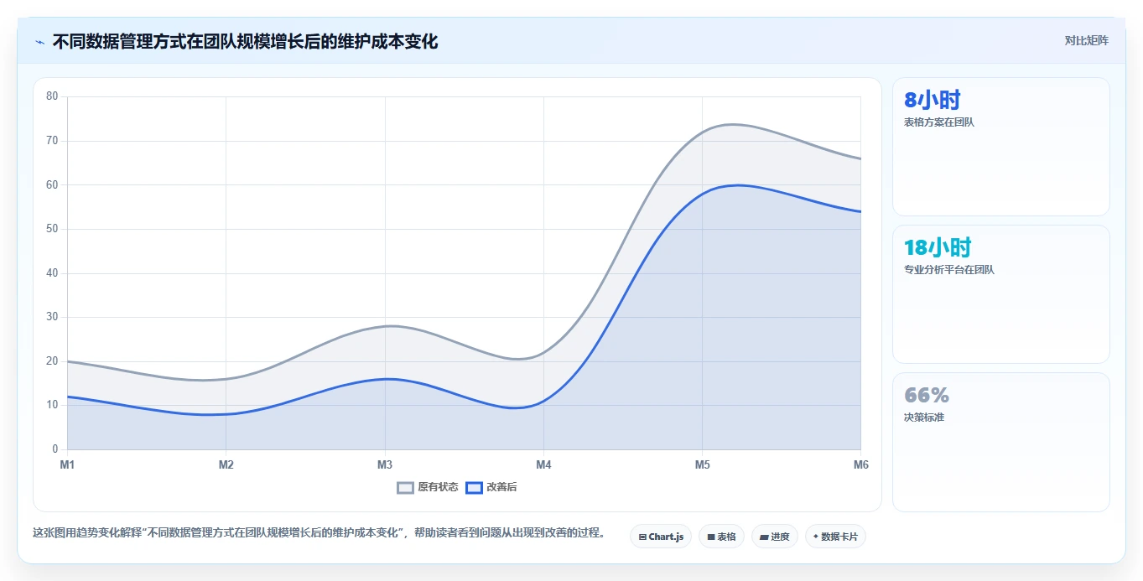
Task: Click the 对比矩阵 label in header
Action: [1086, 41]
